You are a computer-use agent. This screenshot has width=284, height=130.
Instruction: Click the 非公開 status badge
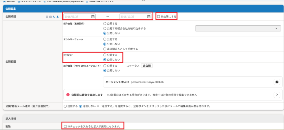(147, 66)
